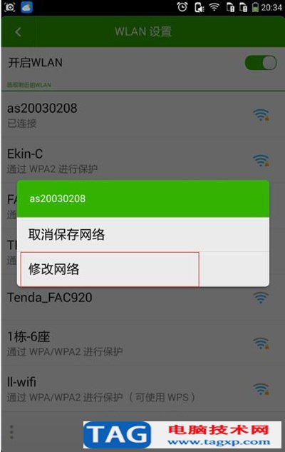
Task: Toggle the 开启WLAN switch off
Action: [261, 63]
